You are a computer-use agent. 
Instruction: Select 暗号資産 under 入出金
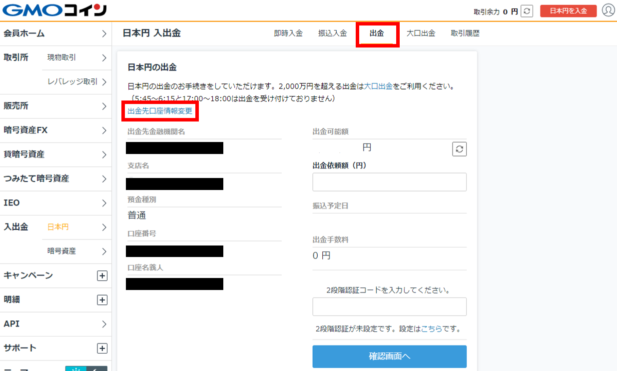77,251
